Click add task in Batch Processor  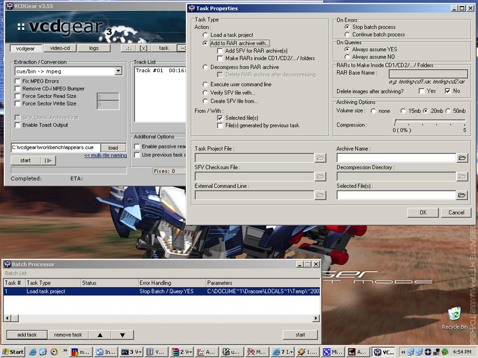pos(27,335)
